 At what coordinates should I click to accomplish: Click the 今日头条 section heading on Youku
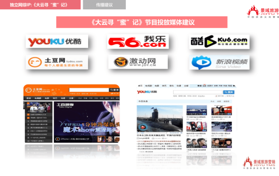[x=143, y=101]
